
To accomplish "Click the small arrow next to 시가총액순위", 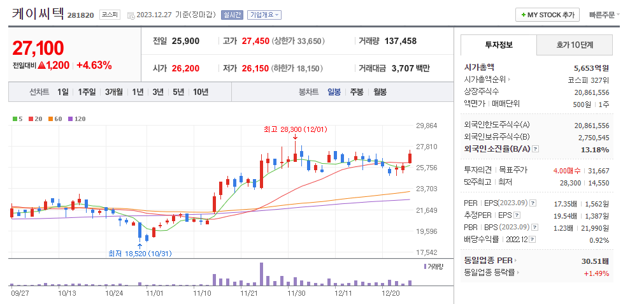I will pyautogui.click(x=509, y=80).
